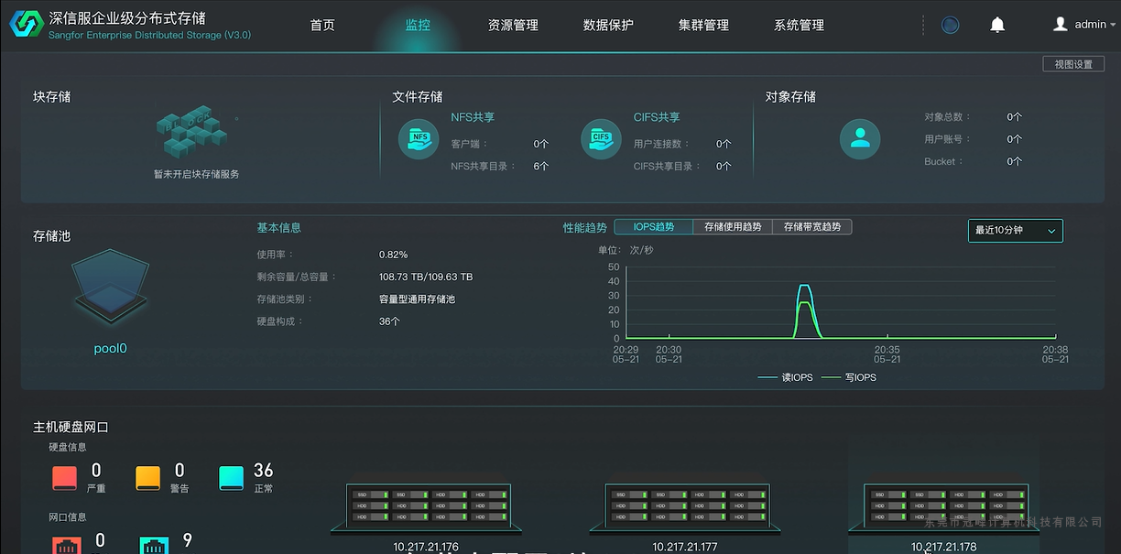
Task: Click the block storage cubes graphic
Action: click(x=192, y=133)
